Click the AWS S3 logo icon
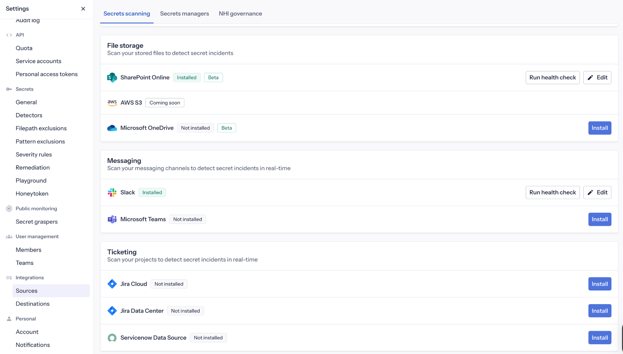623x354 pixels. pos(112,103)
